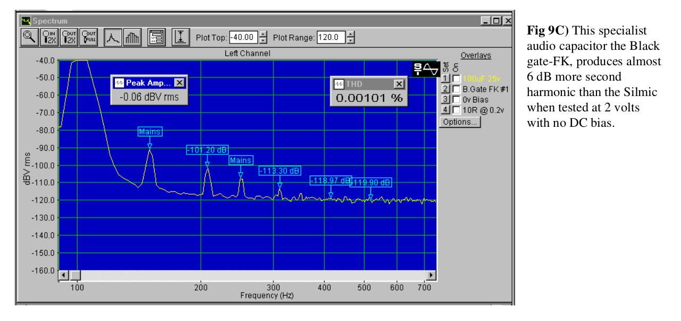
Task: Decrease Plot Range with down arrow
Action: [350, 40]
